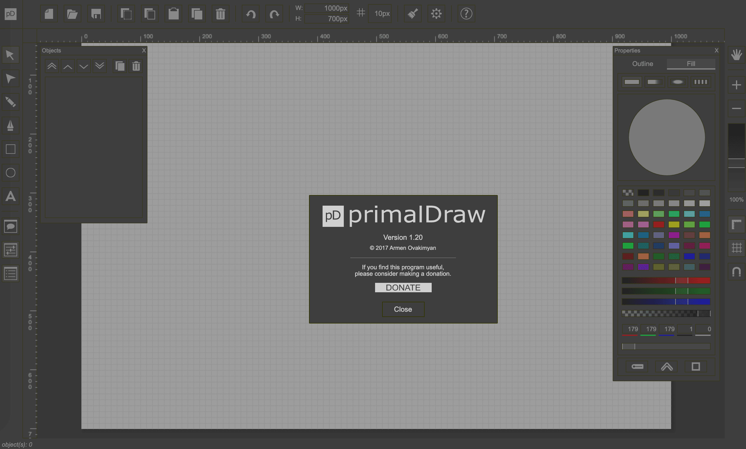This screenshot has height=449, width=746.
Task: Adjust the blue channel slider
Action: pyautogui.click(x=666, y=302)
